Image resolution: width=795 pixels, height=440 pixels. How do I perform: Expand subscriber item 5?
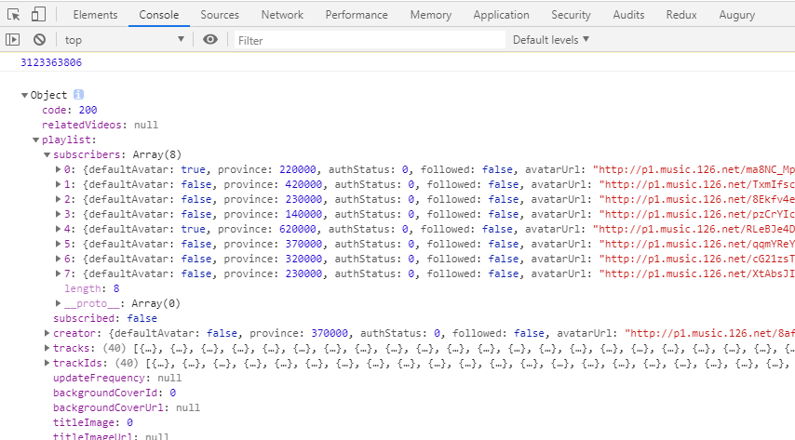tap(58, 244)
